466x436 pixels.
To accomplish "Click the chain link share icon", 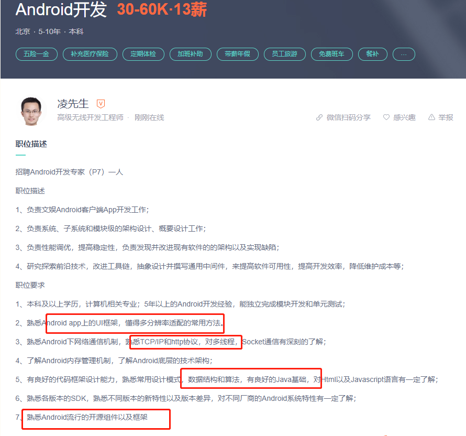I will pos(319,117).
